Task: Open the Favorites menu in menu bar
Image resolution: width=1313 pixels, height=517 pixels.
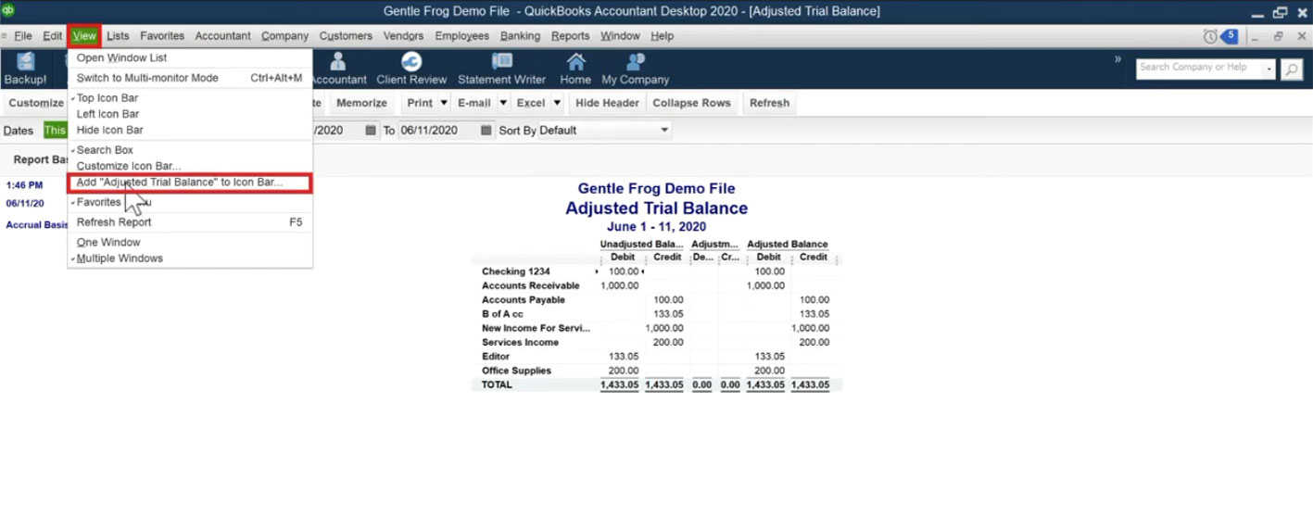Action: 162,36
